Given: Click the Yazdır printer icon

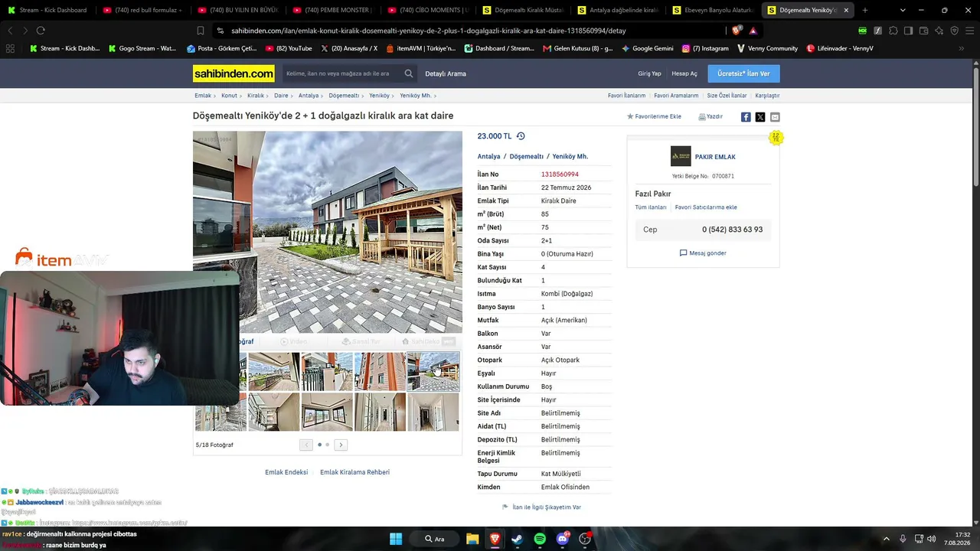Looking at the screenshot, I should point(702,117).
